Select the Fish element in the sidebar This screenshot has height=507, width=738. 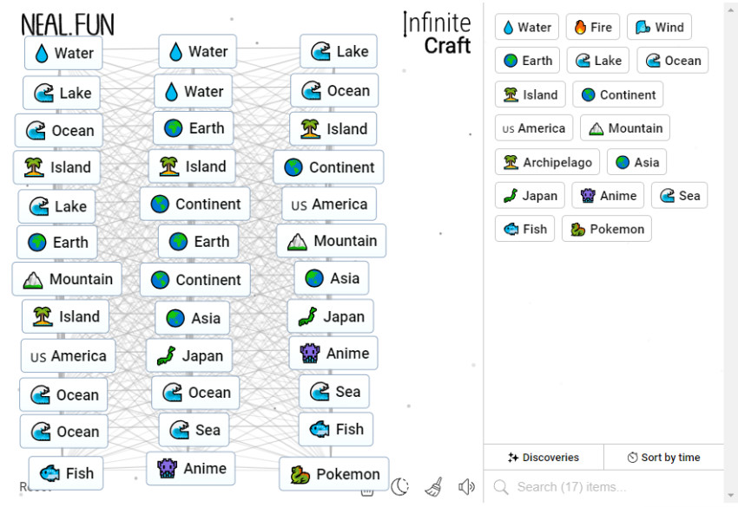pos(524,229)
